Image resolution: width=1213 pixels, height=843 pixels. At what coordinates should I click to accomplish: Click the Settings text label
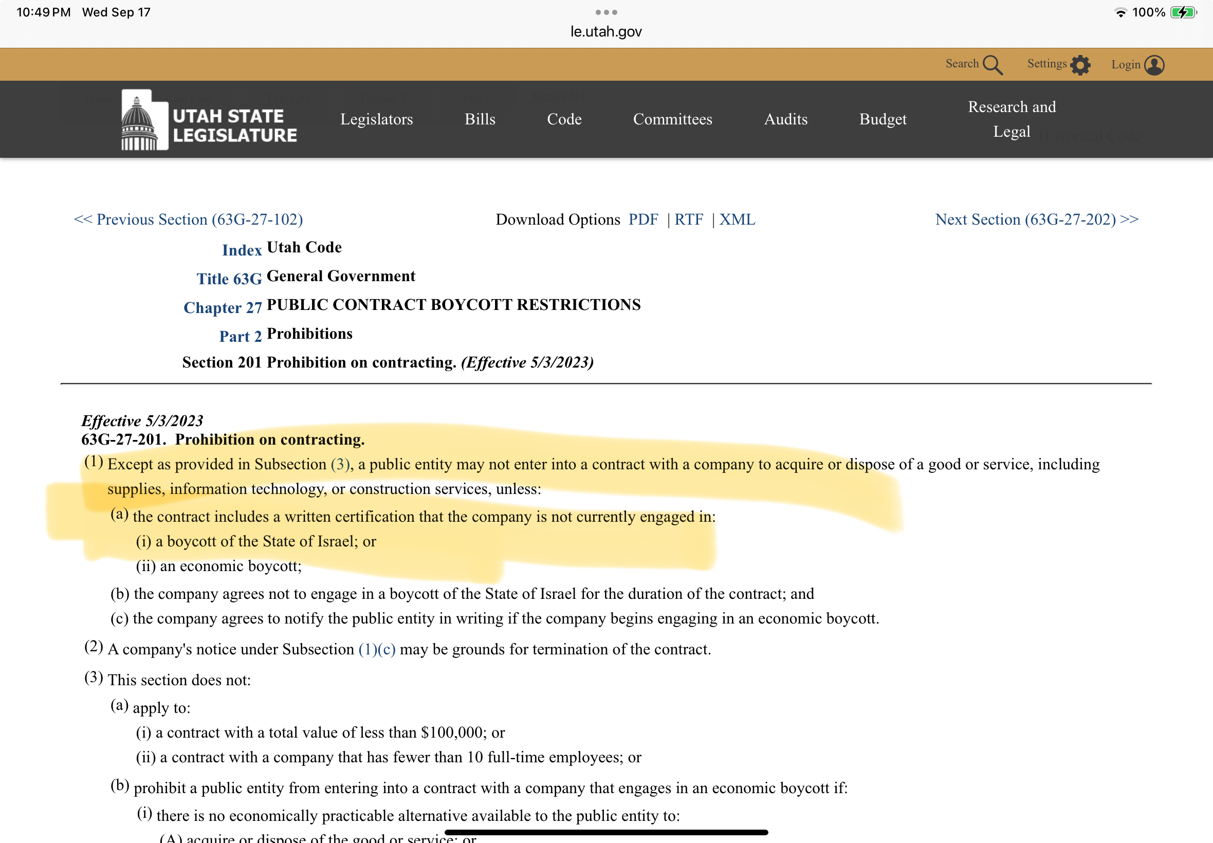pyautogui.click(x=1046, y=63)
